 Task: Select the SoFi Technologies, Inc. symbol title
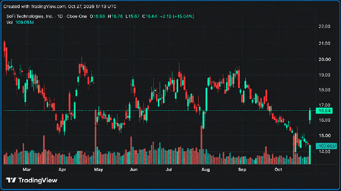30,16
